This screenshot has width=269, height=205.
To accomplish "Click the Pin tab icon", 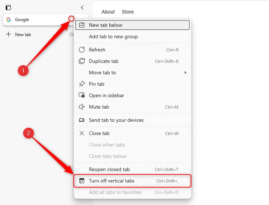I will 82,84.
